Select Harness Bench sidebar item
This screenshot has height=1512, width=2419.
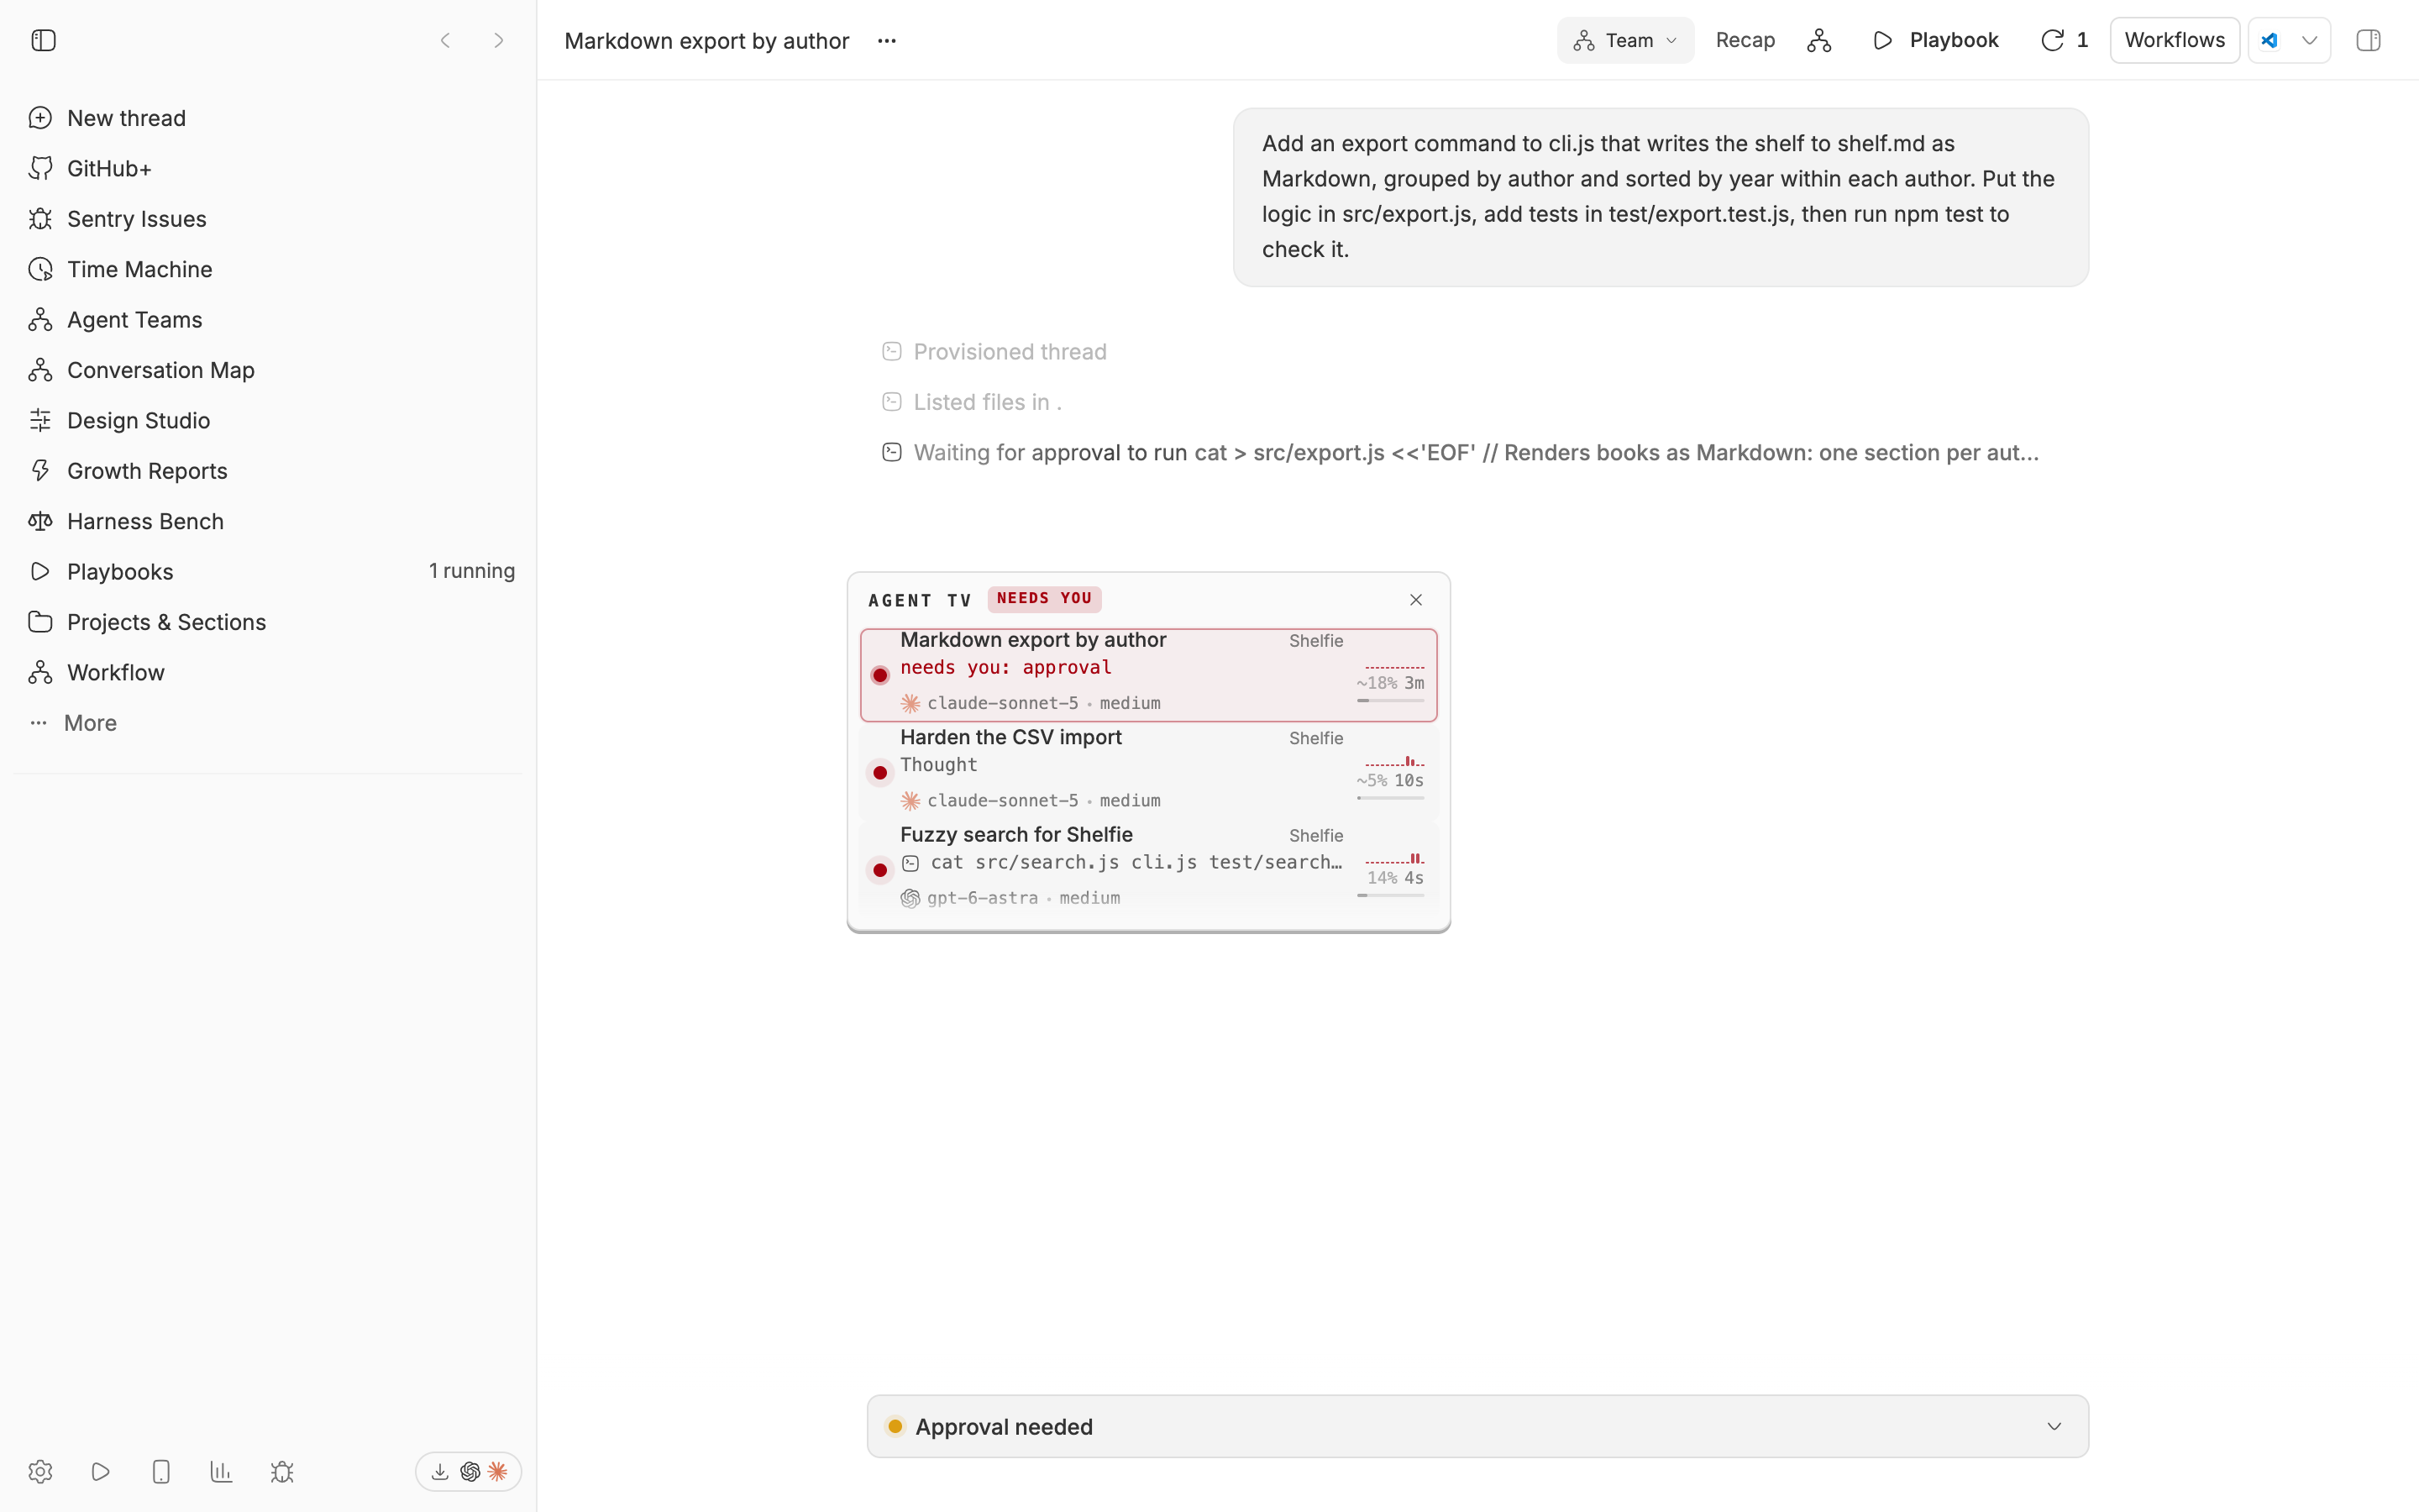pyautogui.click(x=145, y=521)
